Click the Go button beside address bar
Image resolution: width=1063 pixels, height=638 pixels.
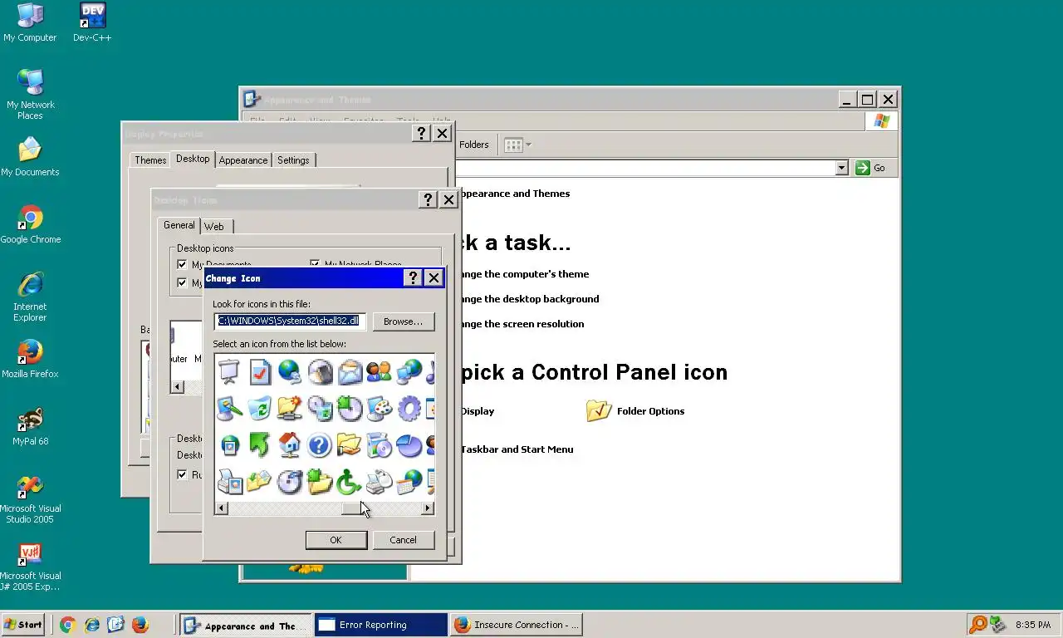[870, 168]
